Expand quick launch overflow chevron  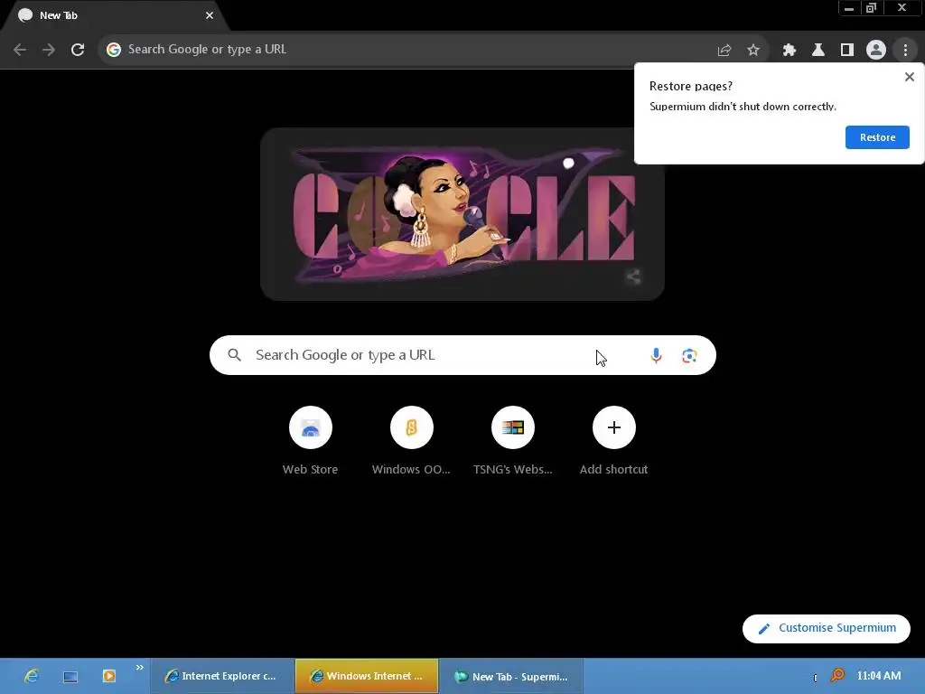point(139,668)
